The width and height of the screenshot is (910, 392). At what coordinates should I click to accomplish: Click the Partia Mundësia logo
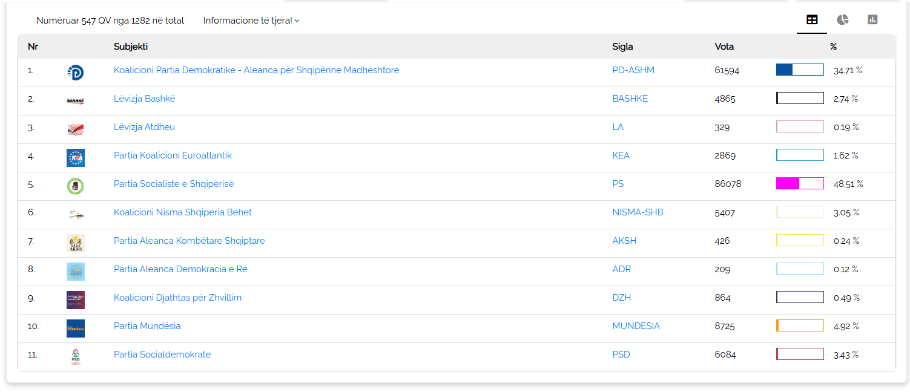point(75,328)
